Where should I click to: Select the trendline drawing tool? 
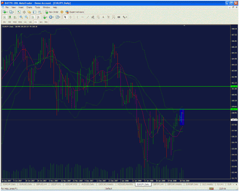point(88,17)
